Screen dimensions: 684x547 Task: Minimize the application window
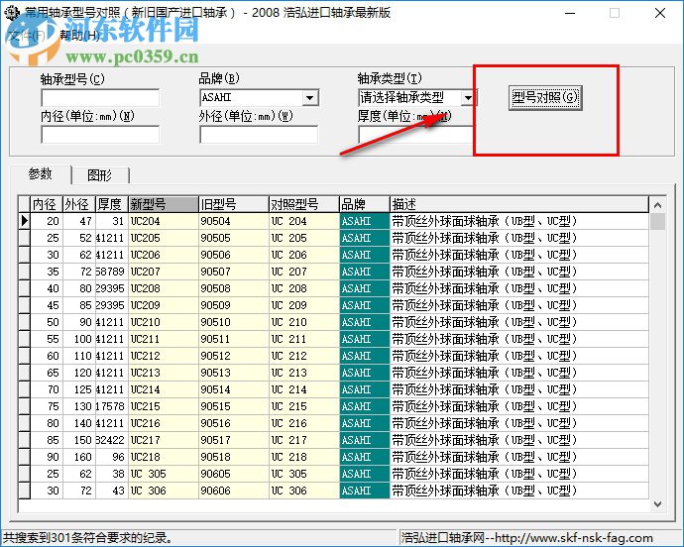tap(570, 13)
